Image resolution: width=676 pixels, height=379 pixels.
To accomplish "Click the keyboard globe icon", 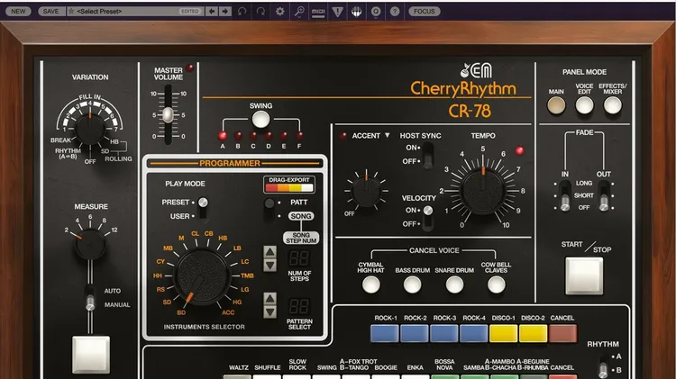I will tap(356, 12).
